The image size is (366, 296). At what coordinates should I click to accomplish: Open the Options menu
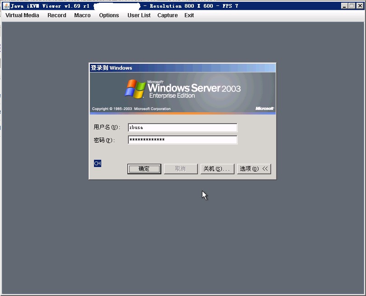(109, 15)
